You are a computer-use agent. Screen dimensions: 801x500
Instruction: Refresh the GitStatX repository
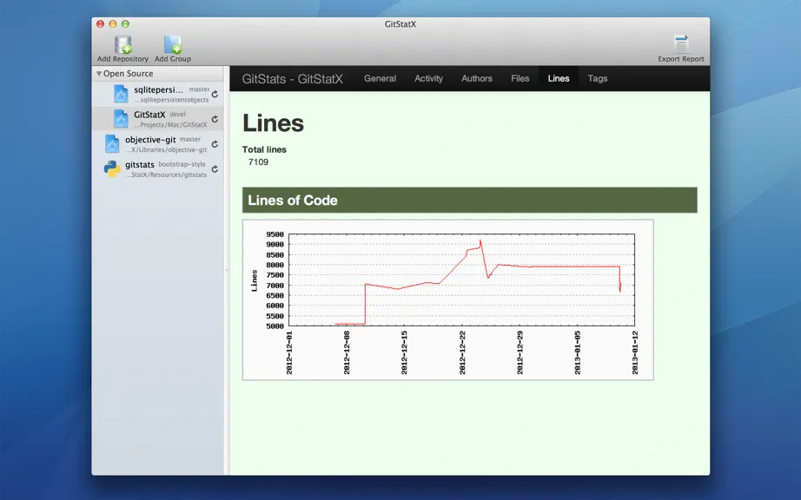coord(215,120)
